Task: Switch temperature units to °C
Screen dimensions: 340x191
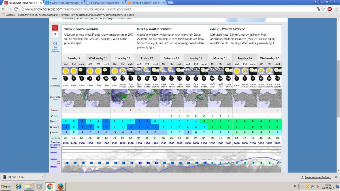Action: [55, 28]
